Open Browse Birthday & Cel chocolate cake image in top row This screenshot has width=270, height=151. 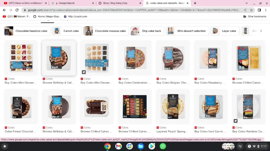point(59,58)
